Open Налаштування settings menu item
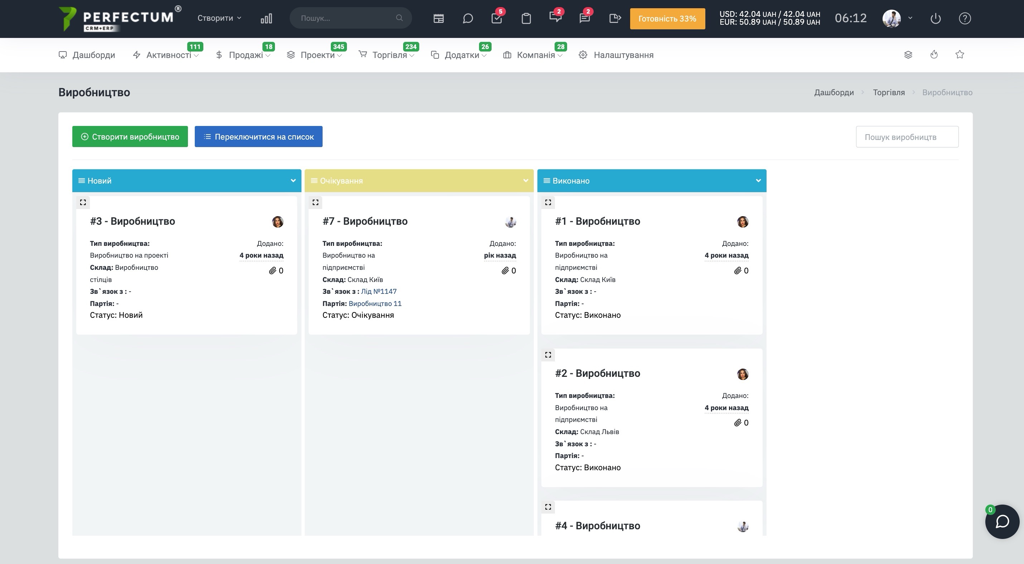1024x564 pixels. point(616,55)
